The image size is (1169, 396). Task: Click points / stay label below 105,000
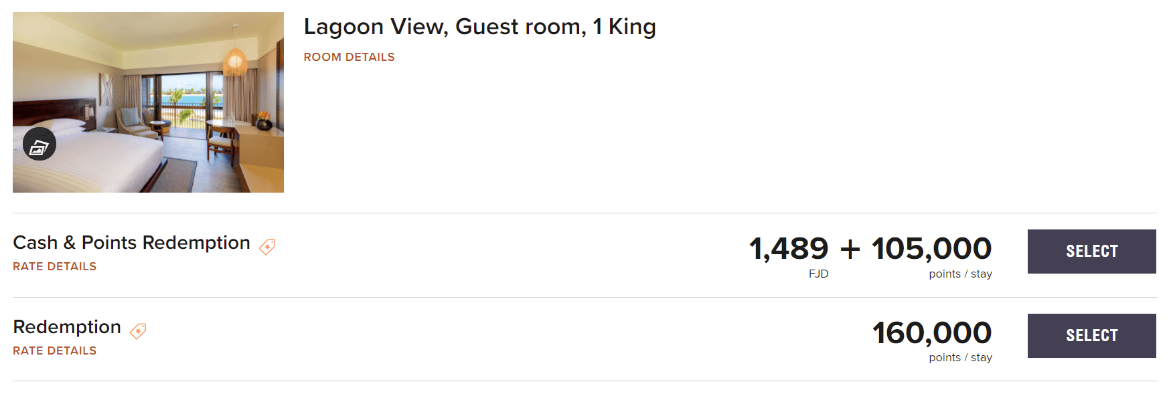click(960, 274)
